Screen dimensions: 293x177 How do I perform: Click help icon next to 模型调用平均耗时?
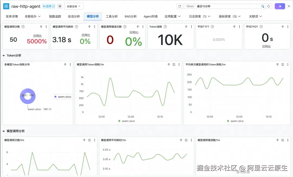[x=77, y=27]
